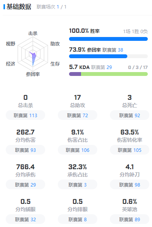Click the 经济 radar axis label
This screenshot has width=152, height=227.
pyautogui.click(x=10, y=64)
